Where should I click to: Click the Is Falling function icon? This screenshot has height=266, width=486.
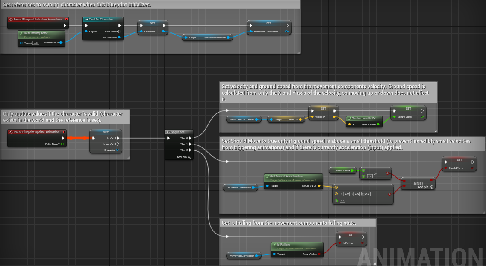point(274,244)
